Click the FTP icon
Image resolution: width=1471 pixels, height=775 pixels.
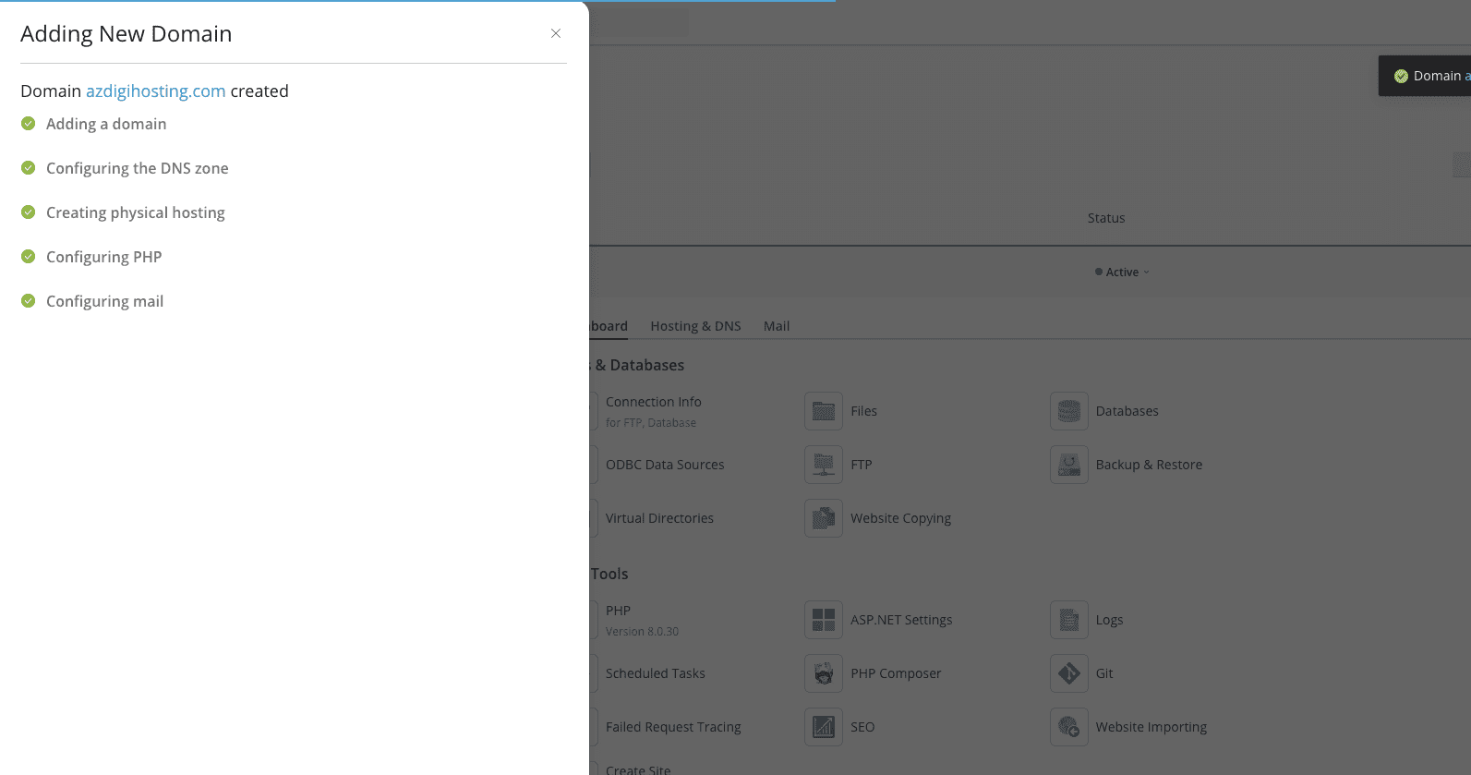823,465
